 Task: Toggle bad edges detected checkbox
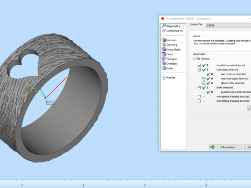199,70
